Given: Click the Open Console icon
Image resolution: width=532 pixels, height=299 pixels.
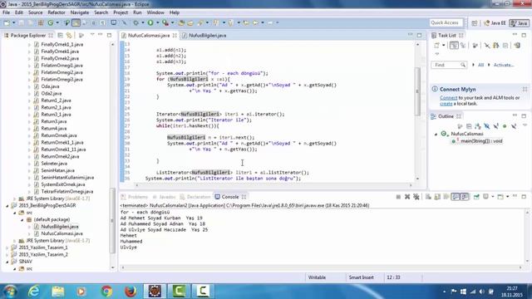Looking at the screenshot, I should coord(500,197).
